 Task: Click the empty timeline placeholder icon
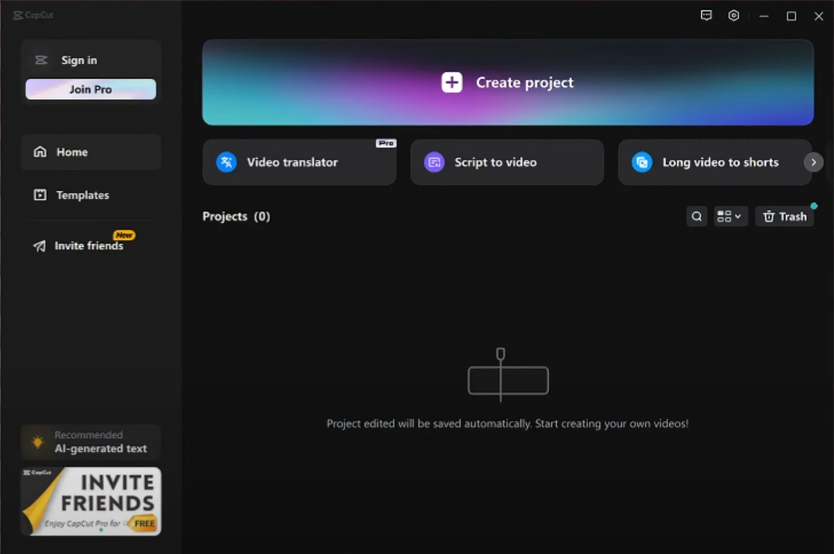pos(508,374)
